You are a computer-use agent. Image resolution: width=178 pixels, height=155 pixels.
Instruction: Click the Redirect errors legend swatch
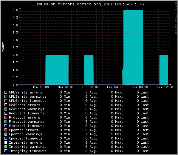tap(6, 105)
